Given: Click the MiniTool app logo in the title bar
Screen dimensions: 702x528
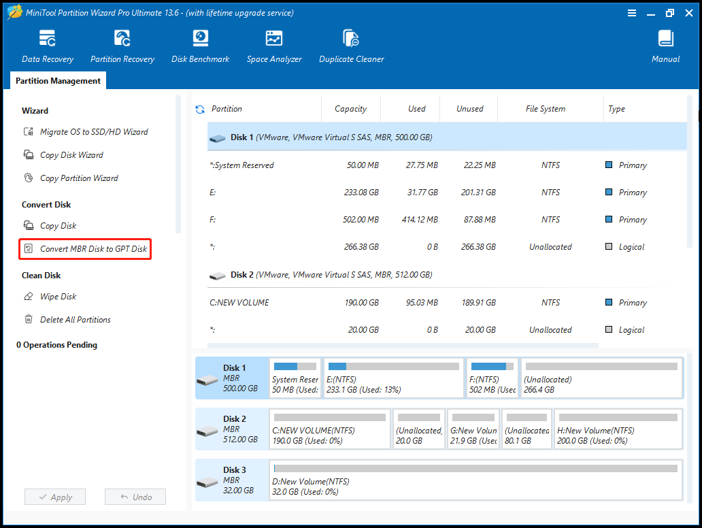Looking at the screenshot, I should [x=15, y=12].
